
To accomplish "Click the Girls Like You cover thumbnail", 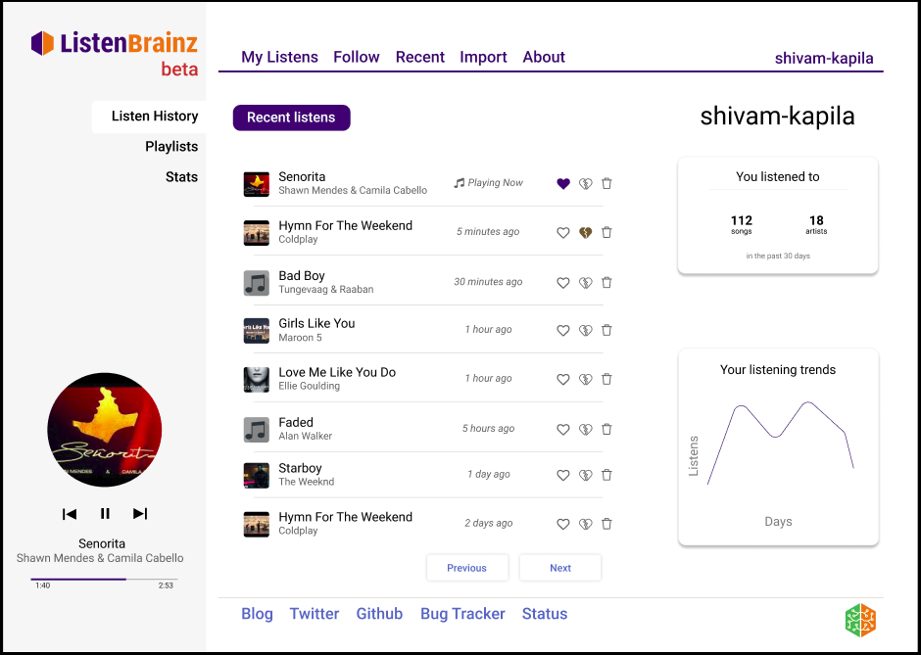I will click(257, 330).
